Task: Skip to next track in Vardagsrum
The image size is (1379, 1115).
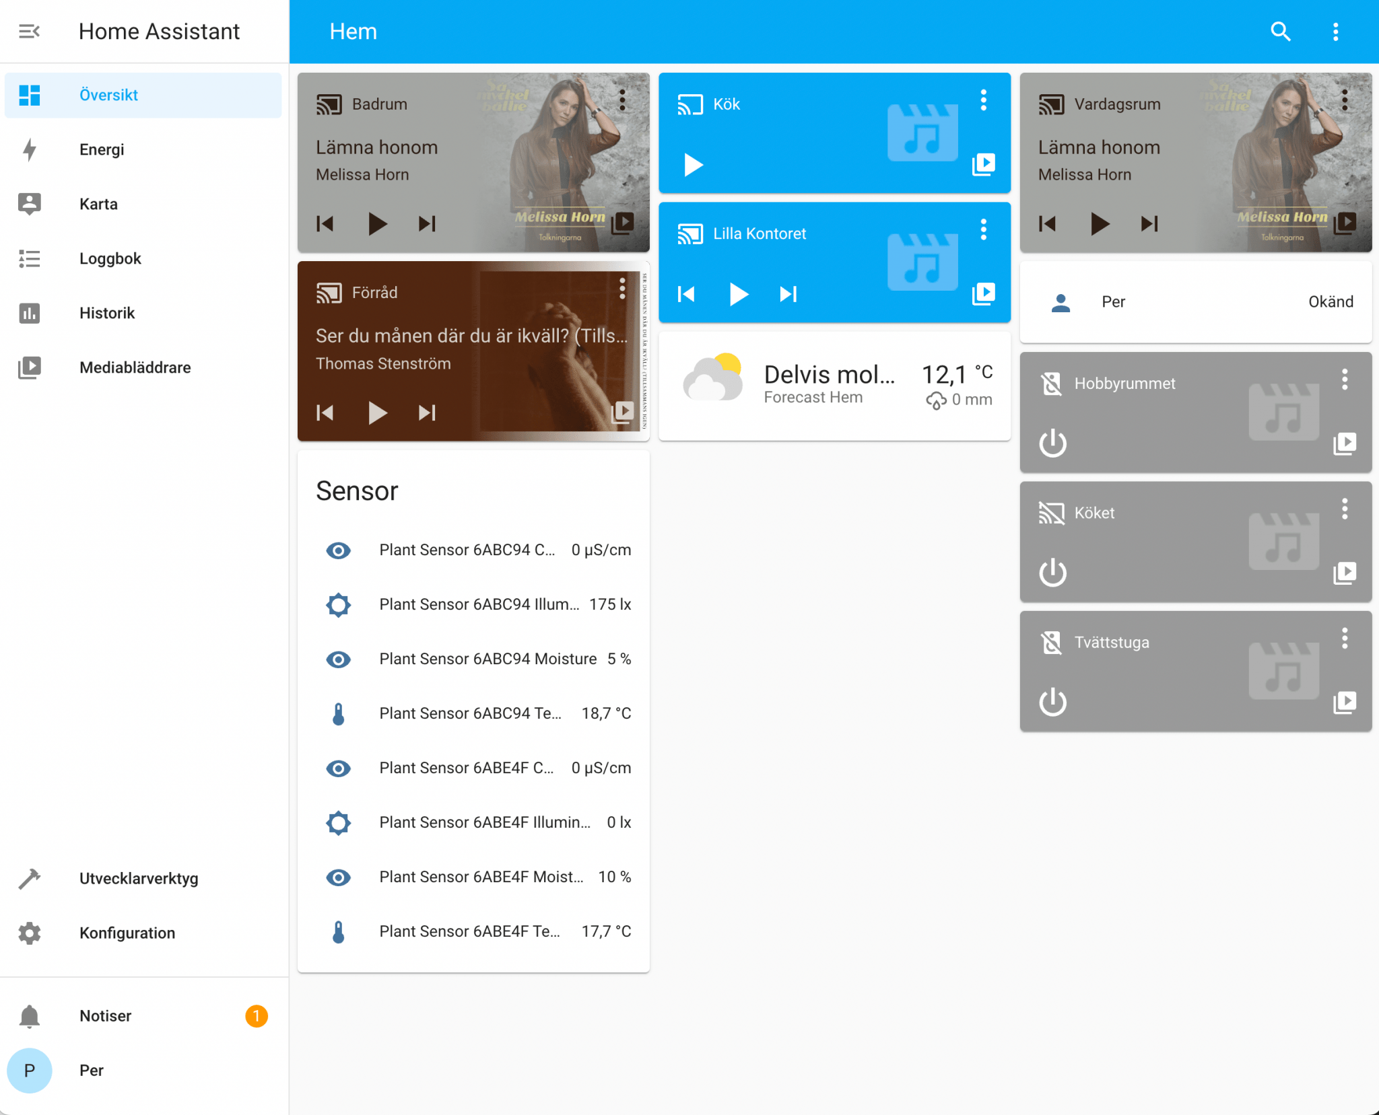Action: pos(1149,223)
